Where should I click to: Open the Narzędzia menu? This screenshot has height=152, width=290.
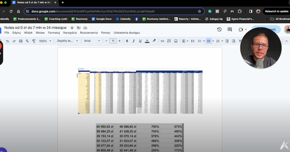click(70, 33)
